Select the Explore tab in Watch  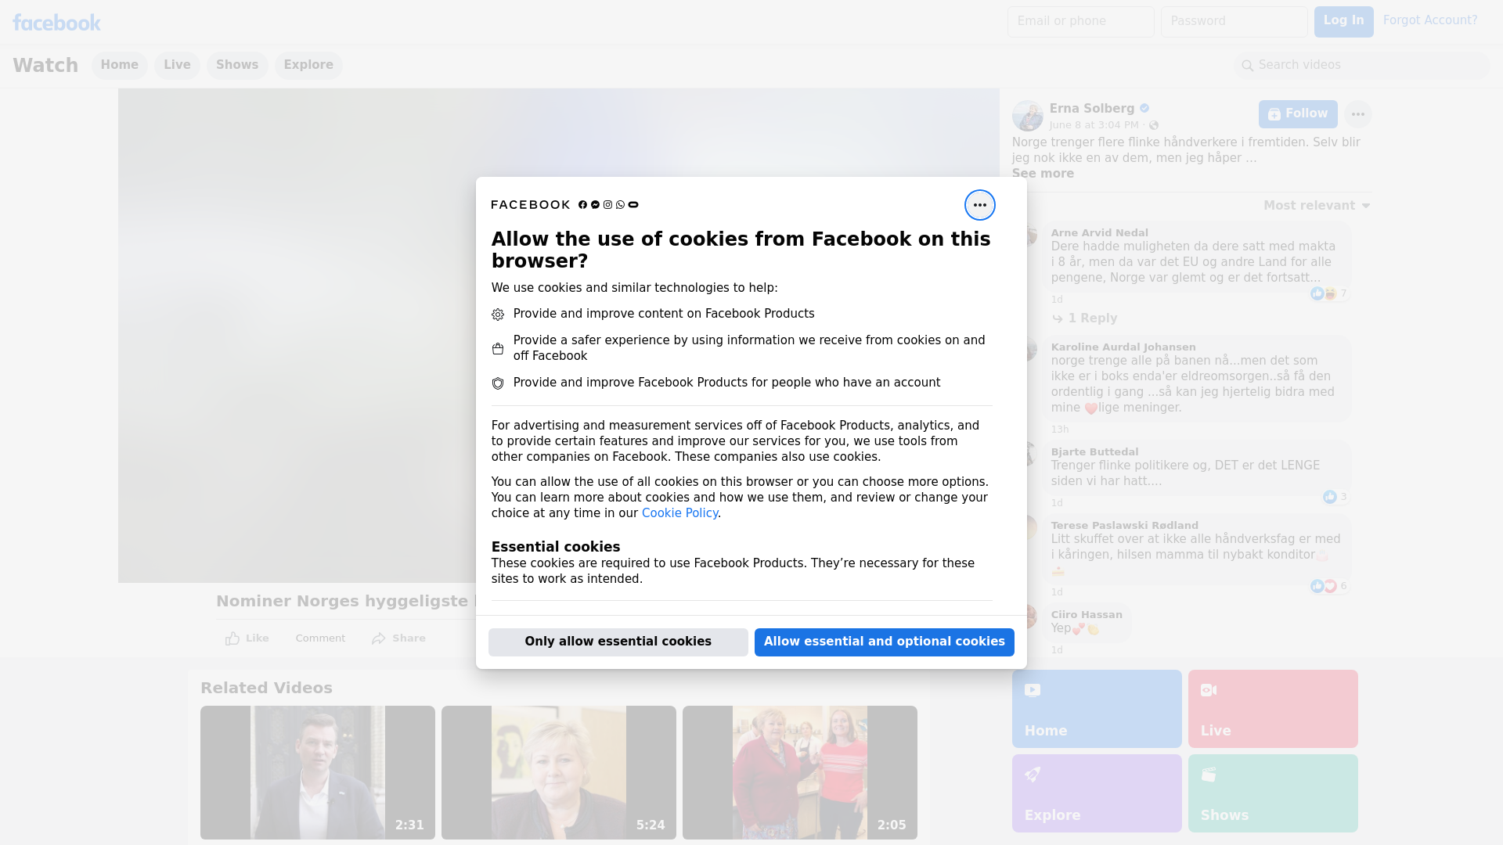[308, 65]
